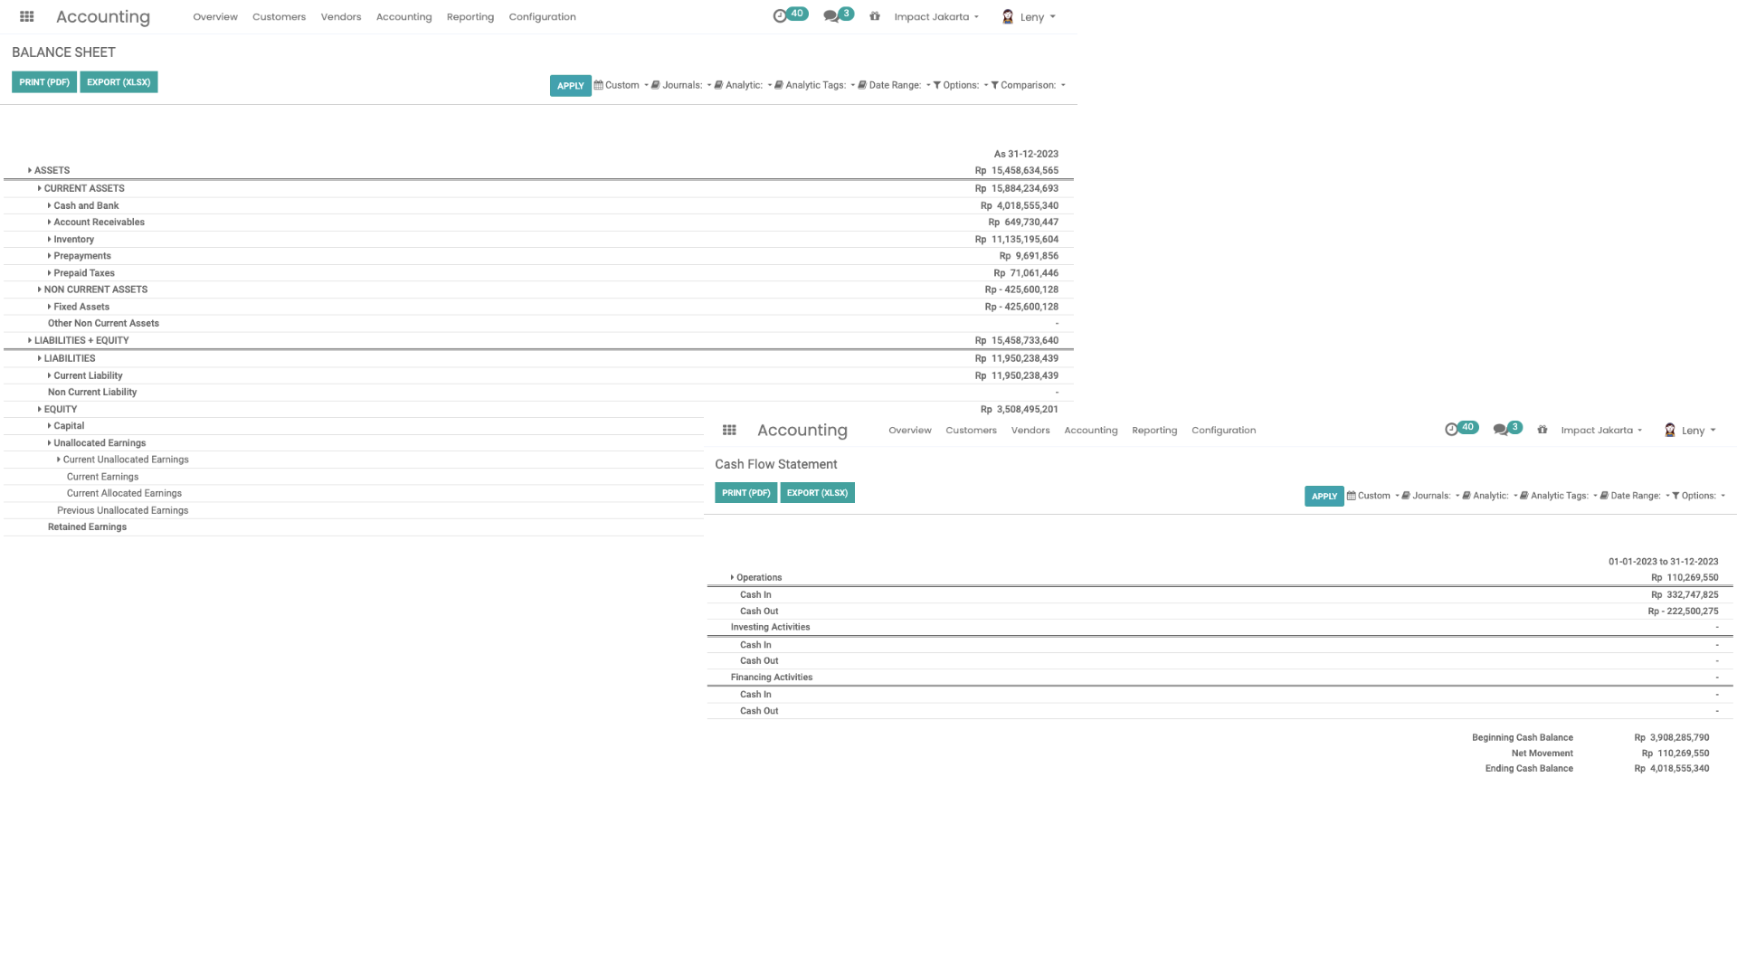Image resolution: width=1737 pixels, height=977 pixels.
Task: Click the activities clock icon showing 40
Action: pos(781,16)
